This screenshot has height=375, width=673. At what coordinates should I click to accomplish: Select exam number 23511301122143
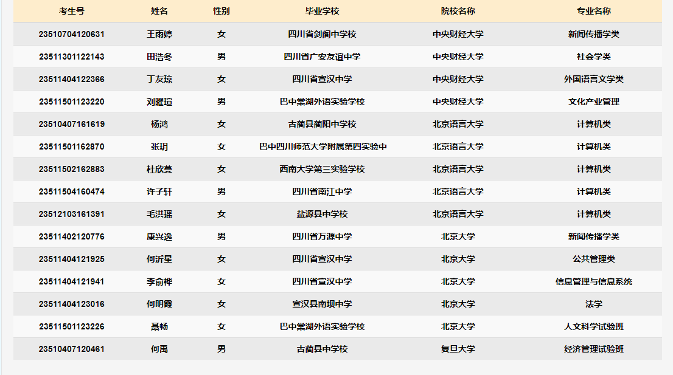(x=72, y=57)
